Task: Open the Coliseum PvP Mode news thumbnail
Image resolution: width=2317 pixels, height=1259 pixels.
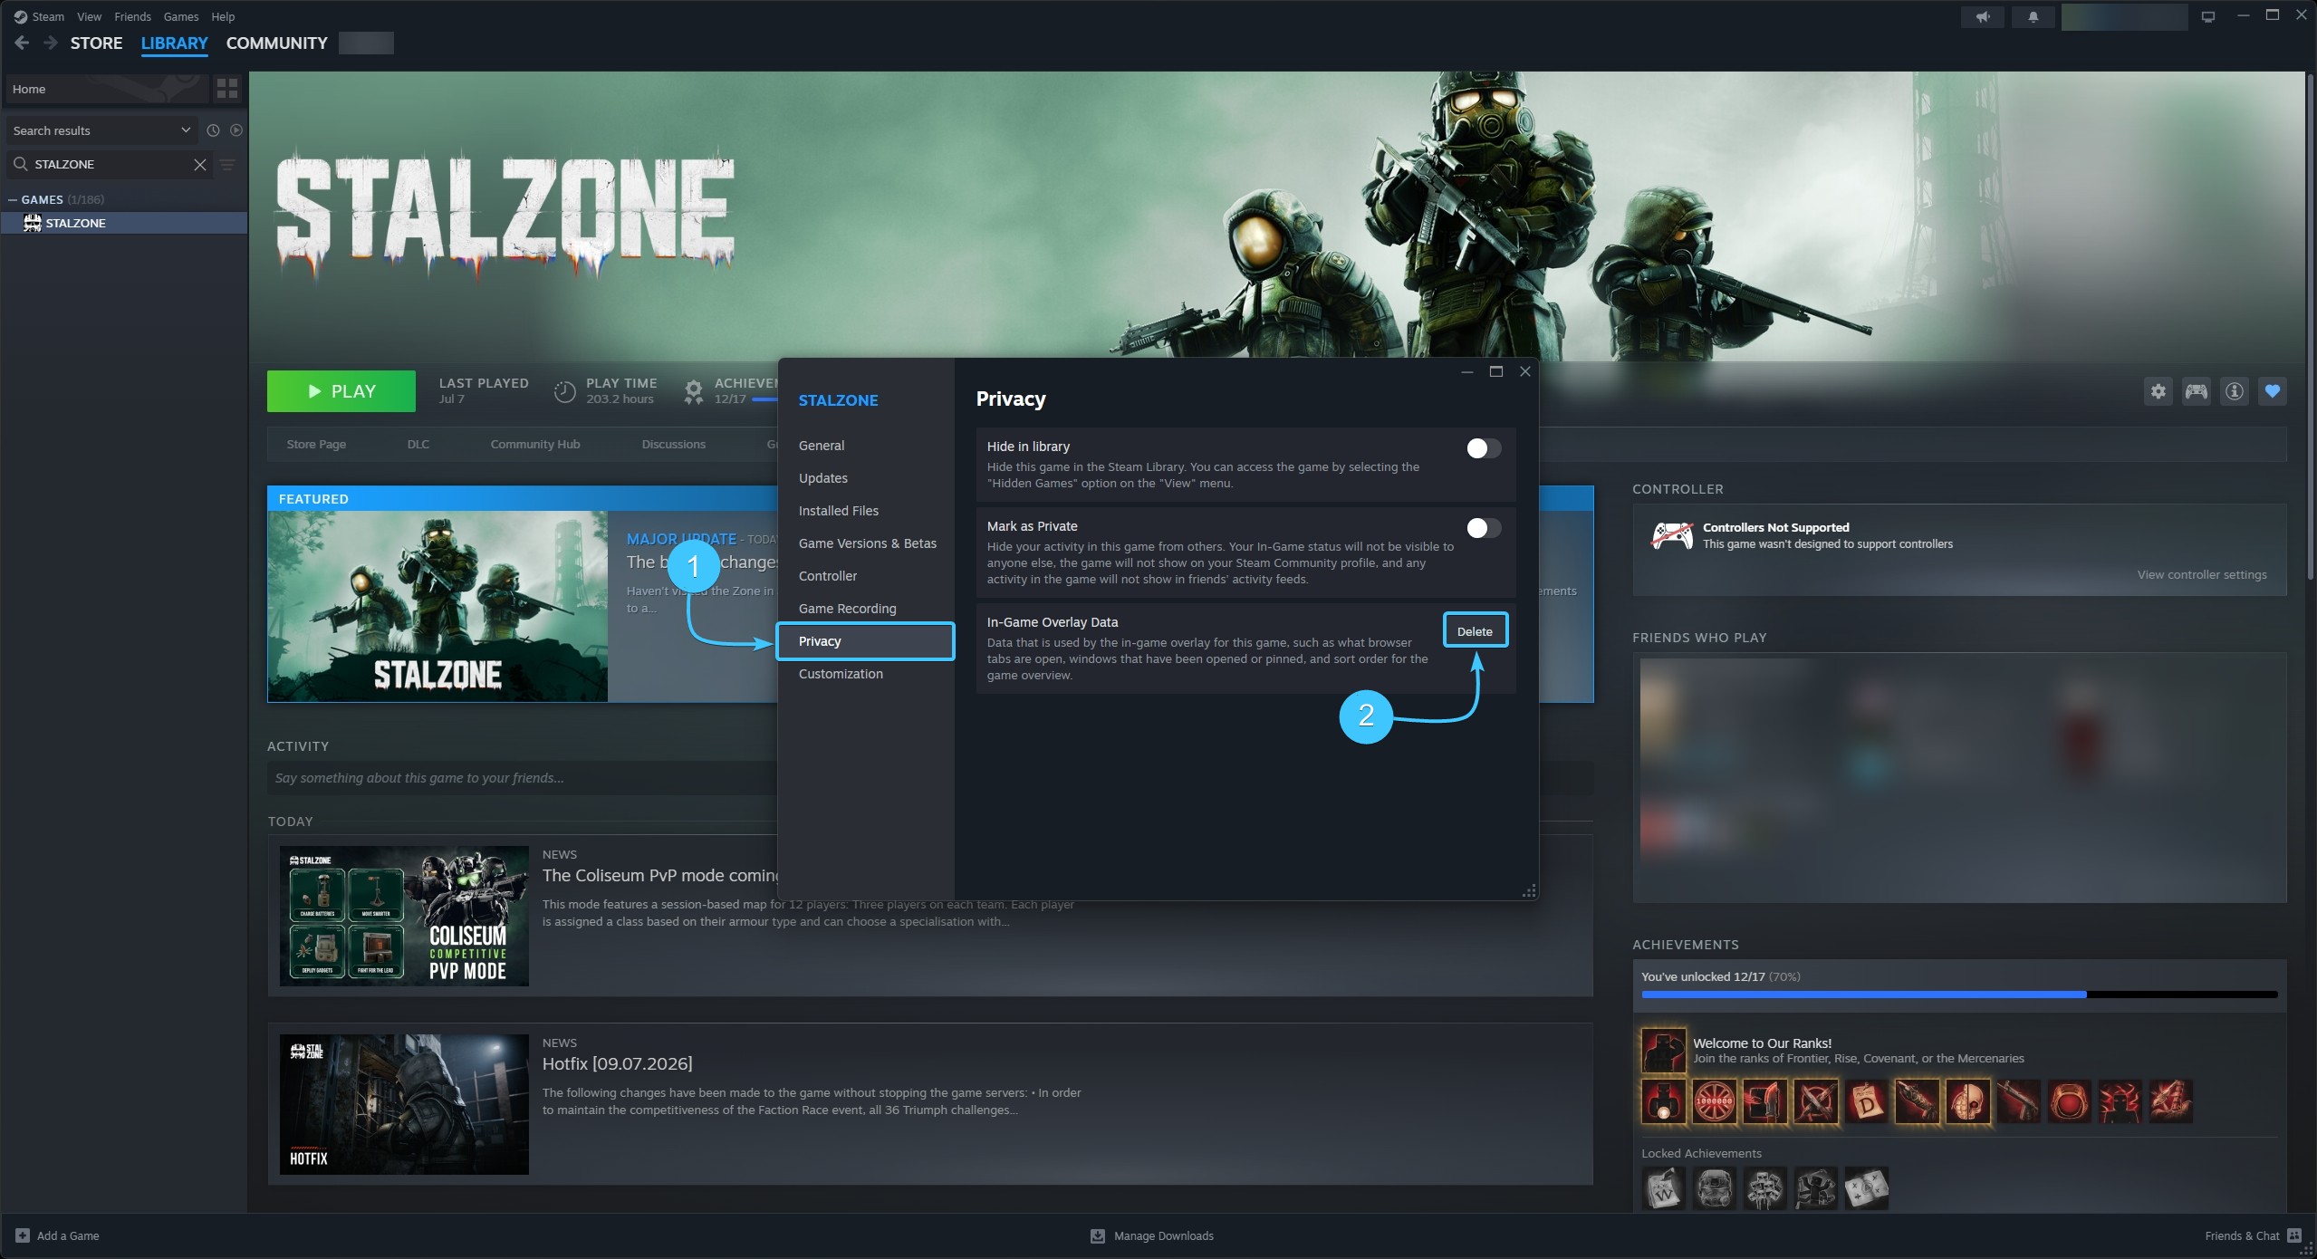Action: pos(404,916)
